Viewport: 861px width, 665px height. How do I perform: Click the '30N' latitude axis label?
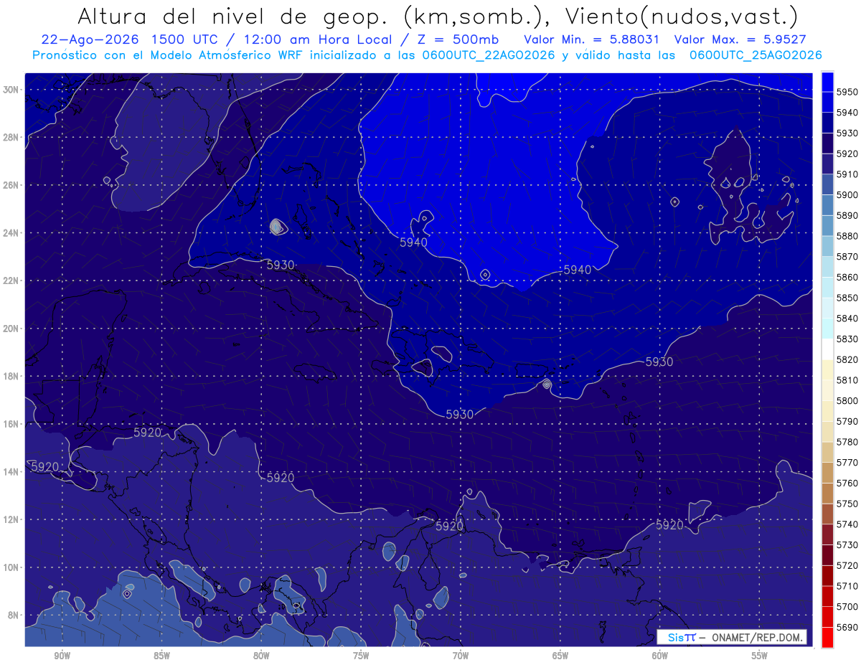pos(10,90)
